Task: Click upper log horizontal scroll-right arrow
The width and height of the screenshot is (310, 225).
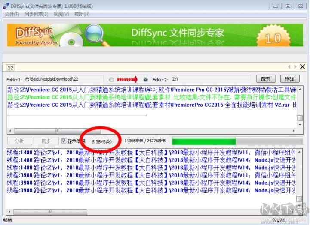Action: pos(293,131)
